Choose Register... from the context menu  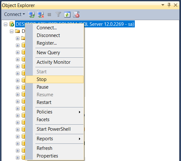(54, 43)
